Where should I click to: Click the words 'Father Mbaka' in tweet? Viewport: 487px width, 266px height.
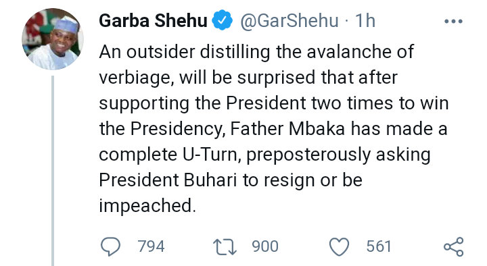click(x=287, y=129)
